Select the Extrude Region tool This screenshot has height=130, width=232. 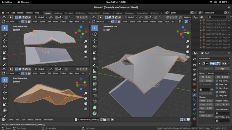pyautogui.click(x=94, y=78)
